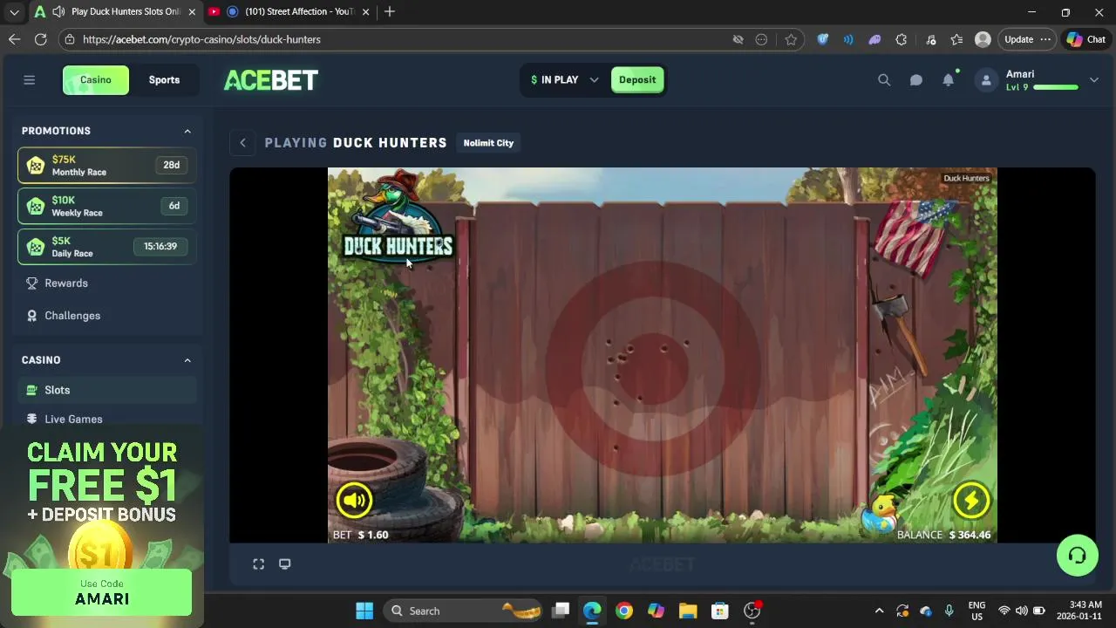Open the browser tab search dropdown

14,12
